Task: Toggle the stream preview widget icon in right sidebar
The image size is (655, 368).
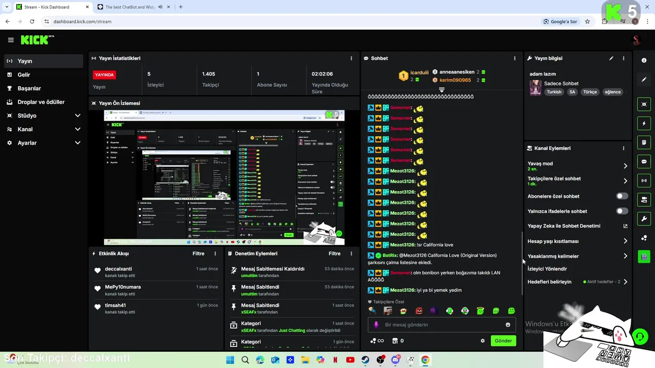Action: click(644, 104)
